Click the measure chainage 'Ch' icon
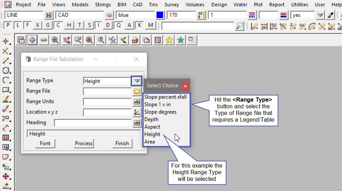 click(x=264, y=26)
